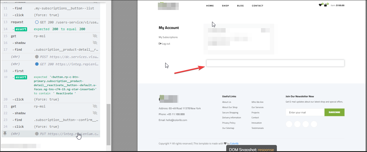The height and width of the screenshot is (152, 367).
Task: Open the About Us footer link
Action: (x=227, y=102)
